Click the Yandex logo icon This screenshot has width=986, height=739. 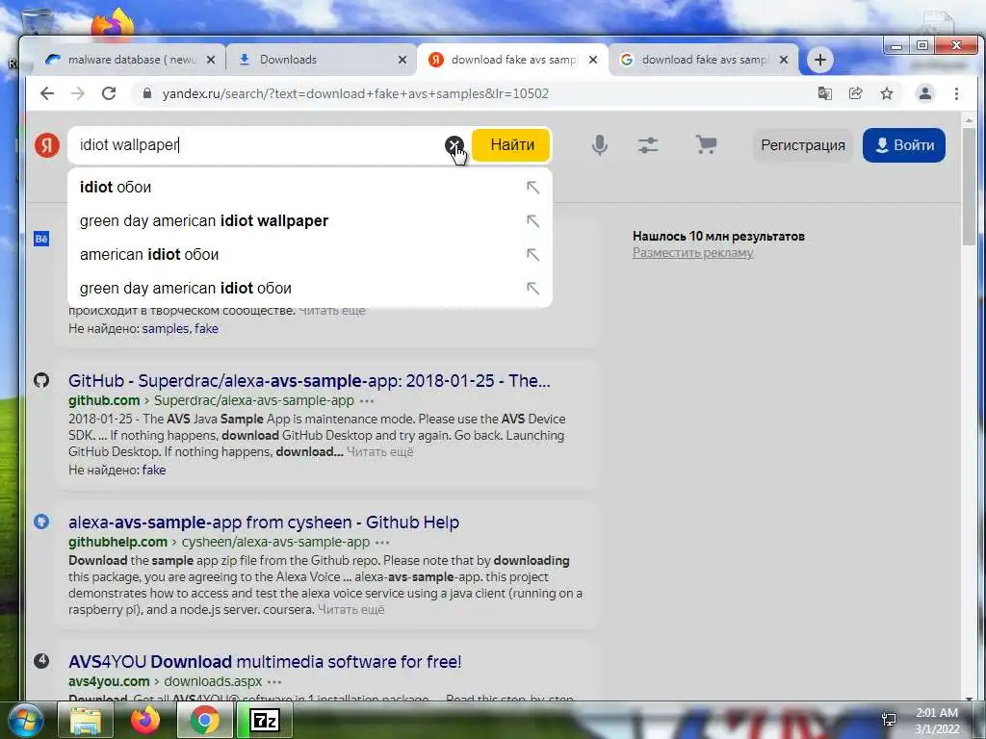point(47,144)
